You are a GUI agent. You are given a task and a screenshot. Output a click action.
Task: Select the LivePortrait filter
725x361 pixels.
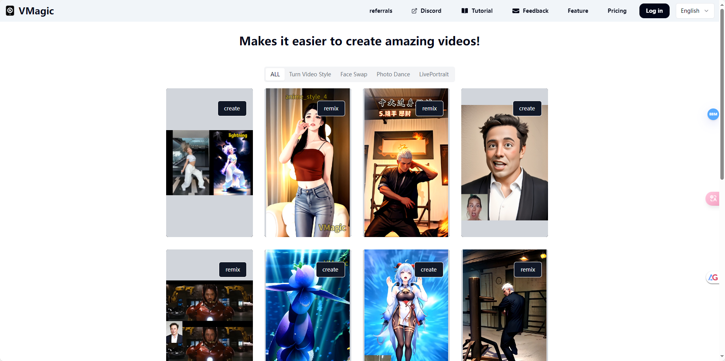pyautogui.click(x=434, y=74)
